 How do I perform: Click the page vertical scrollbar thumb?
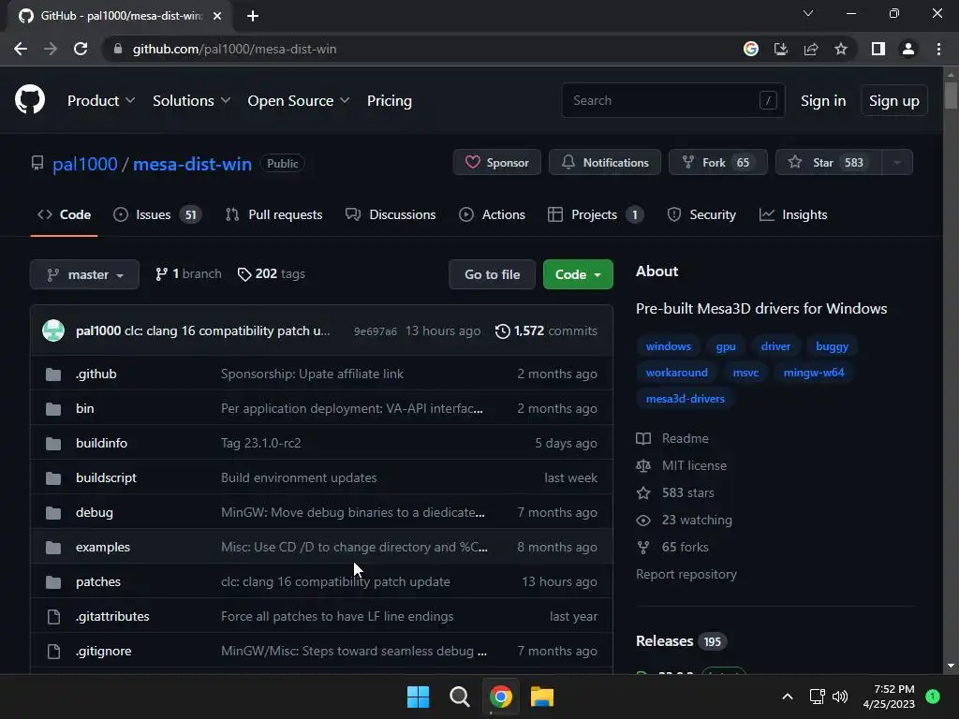click(x=951, y=95)
